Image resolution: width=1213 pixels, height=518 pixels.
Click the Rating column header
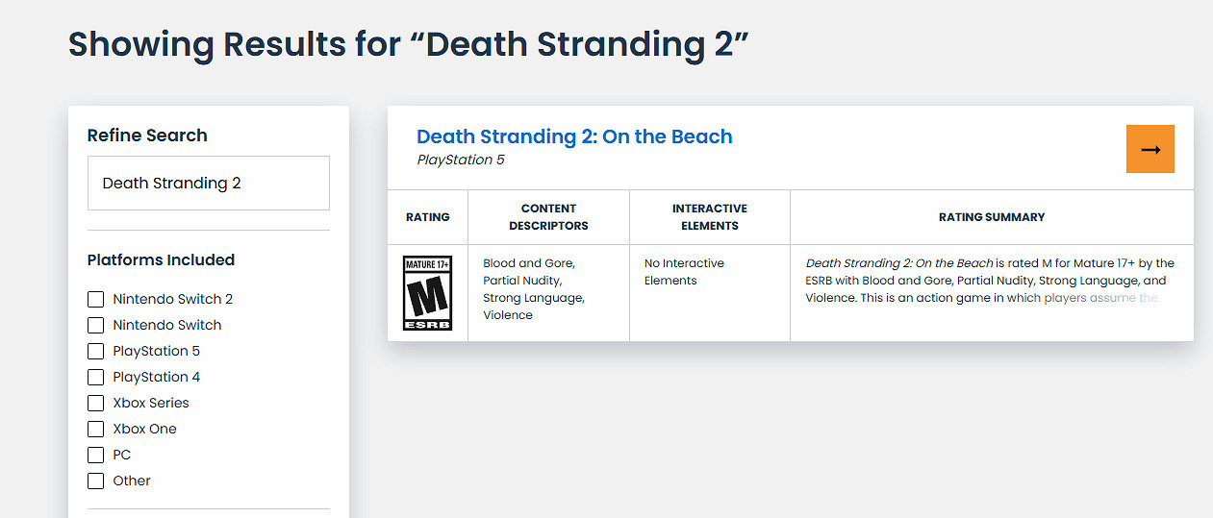pyautogui.click(x=428, y=217)
